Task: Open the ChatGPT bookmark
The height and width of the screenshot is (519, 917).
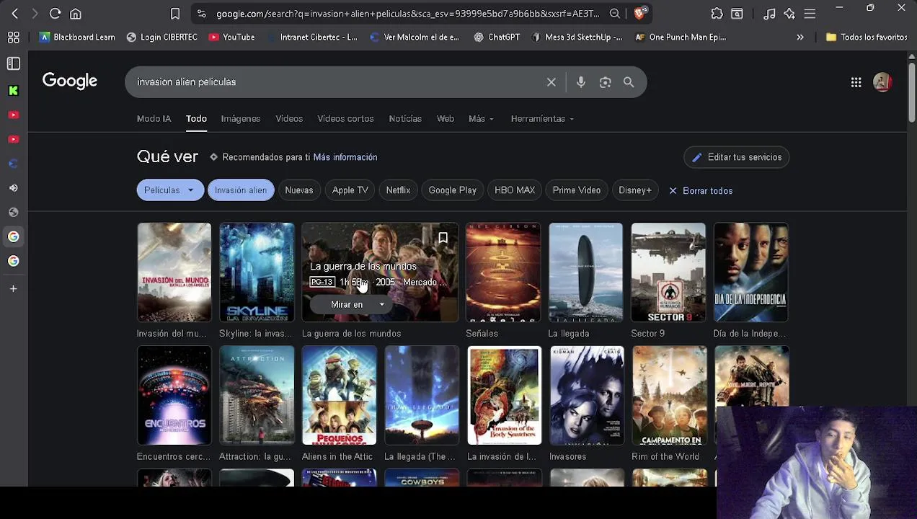Action: pos(497,37)
